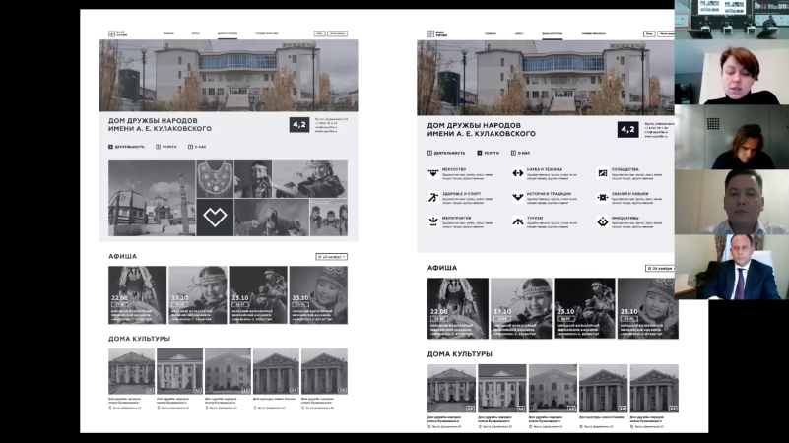This screenshot has height=443, width=789.
Task: Select the Сообщества category icon
Action: 602,172
